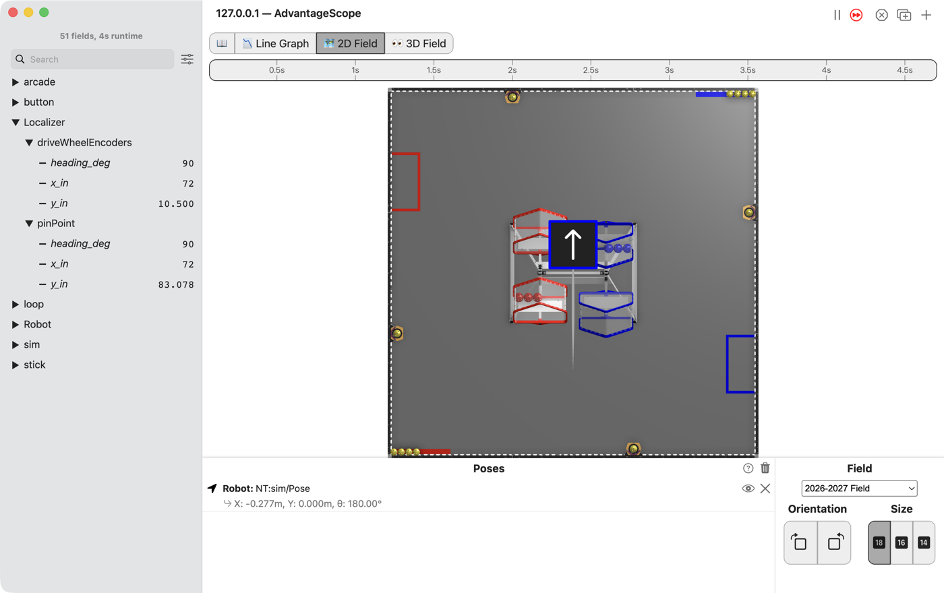Pause live playback
Screen dimensions: 944x593
click(x=837, y=15)
